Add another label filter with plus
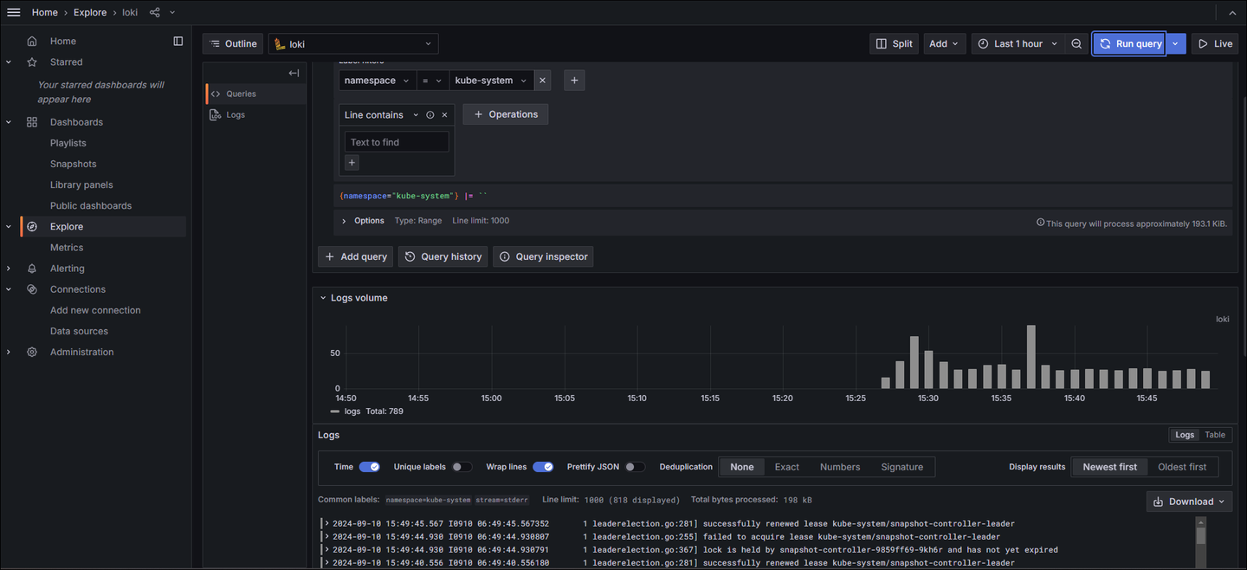Image resolution: width=1247 pixels, height=570 pixels. point(574,80)
